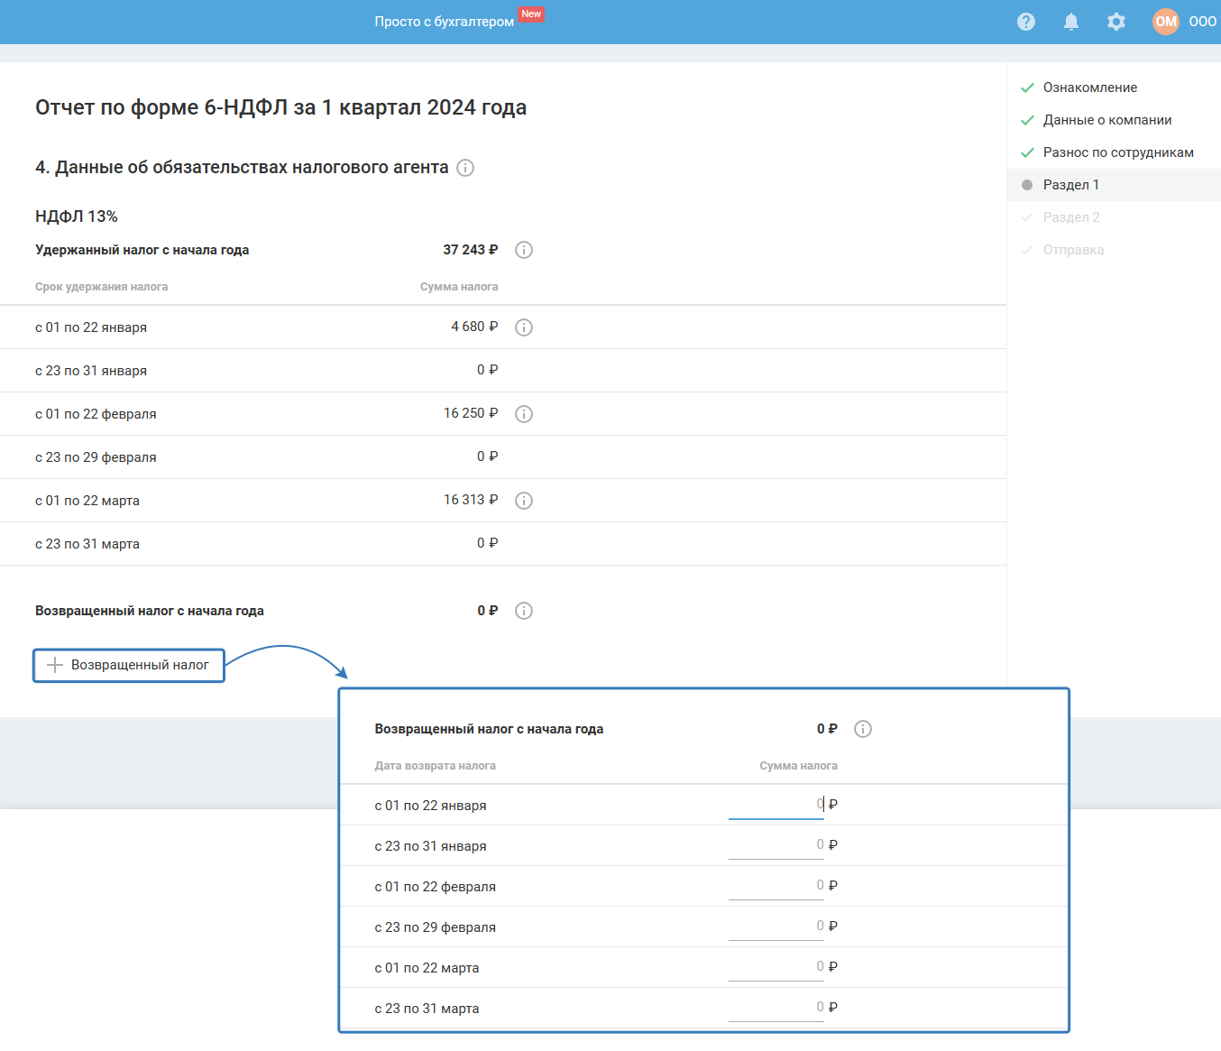Screen dimensions: 1221x1051
Task: Click info icon in the refunded tax popup
Action: point(863,729)
